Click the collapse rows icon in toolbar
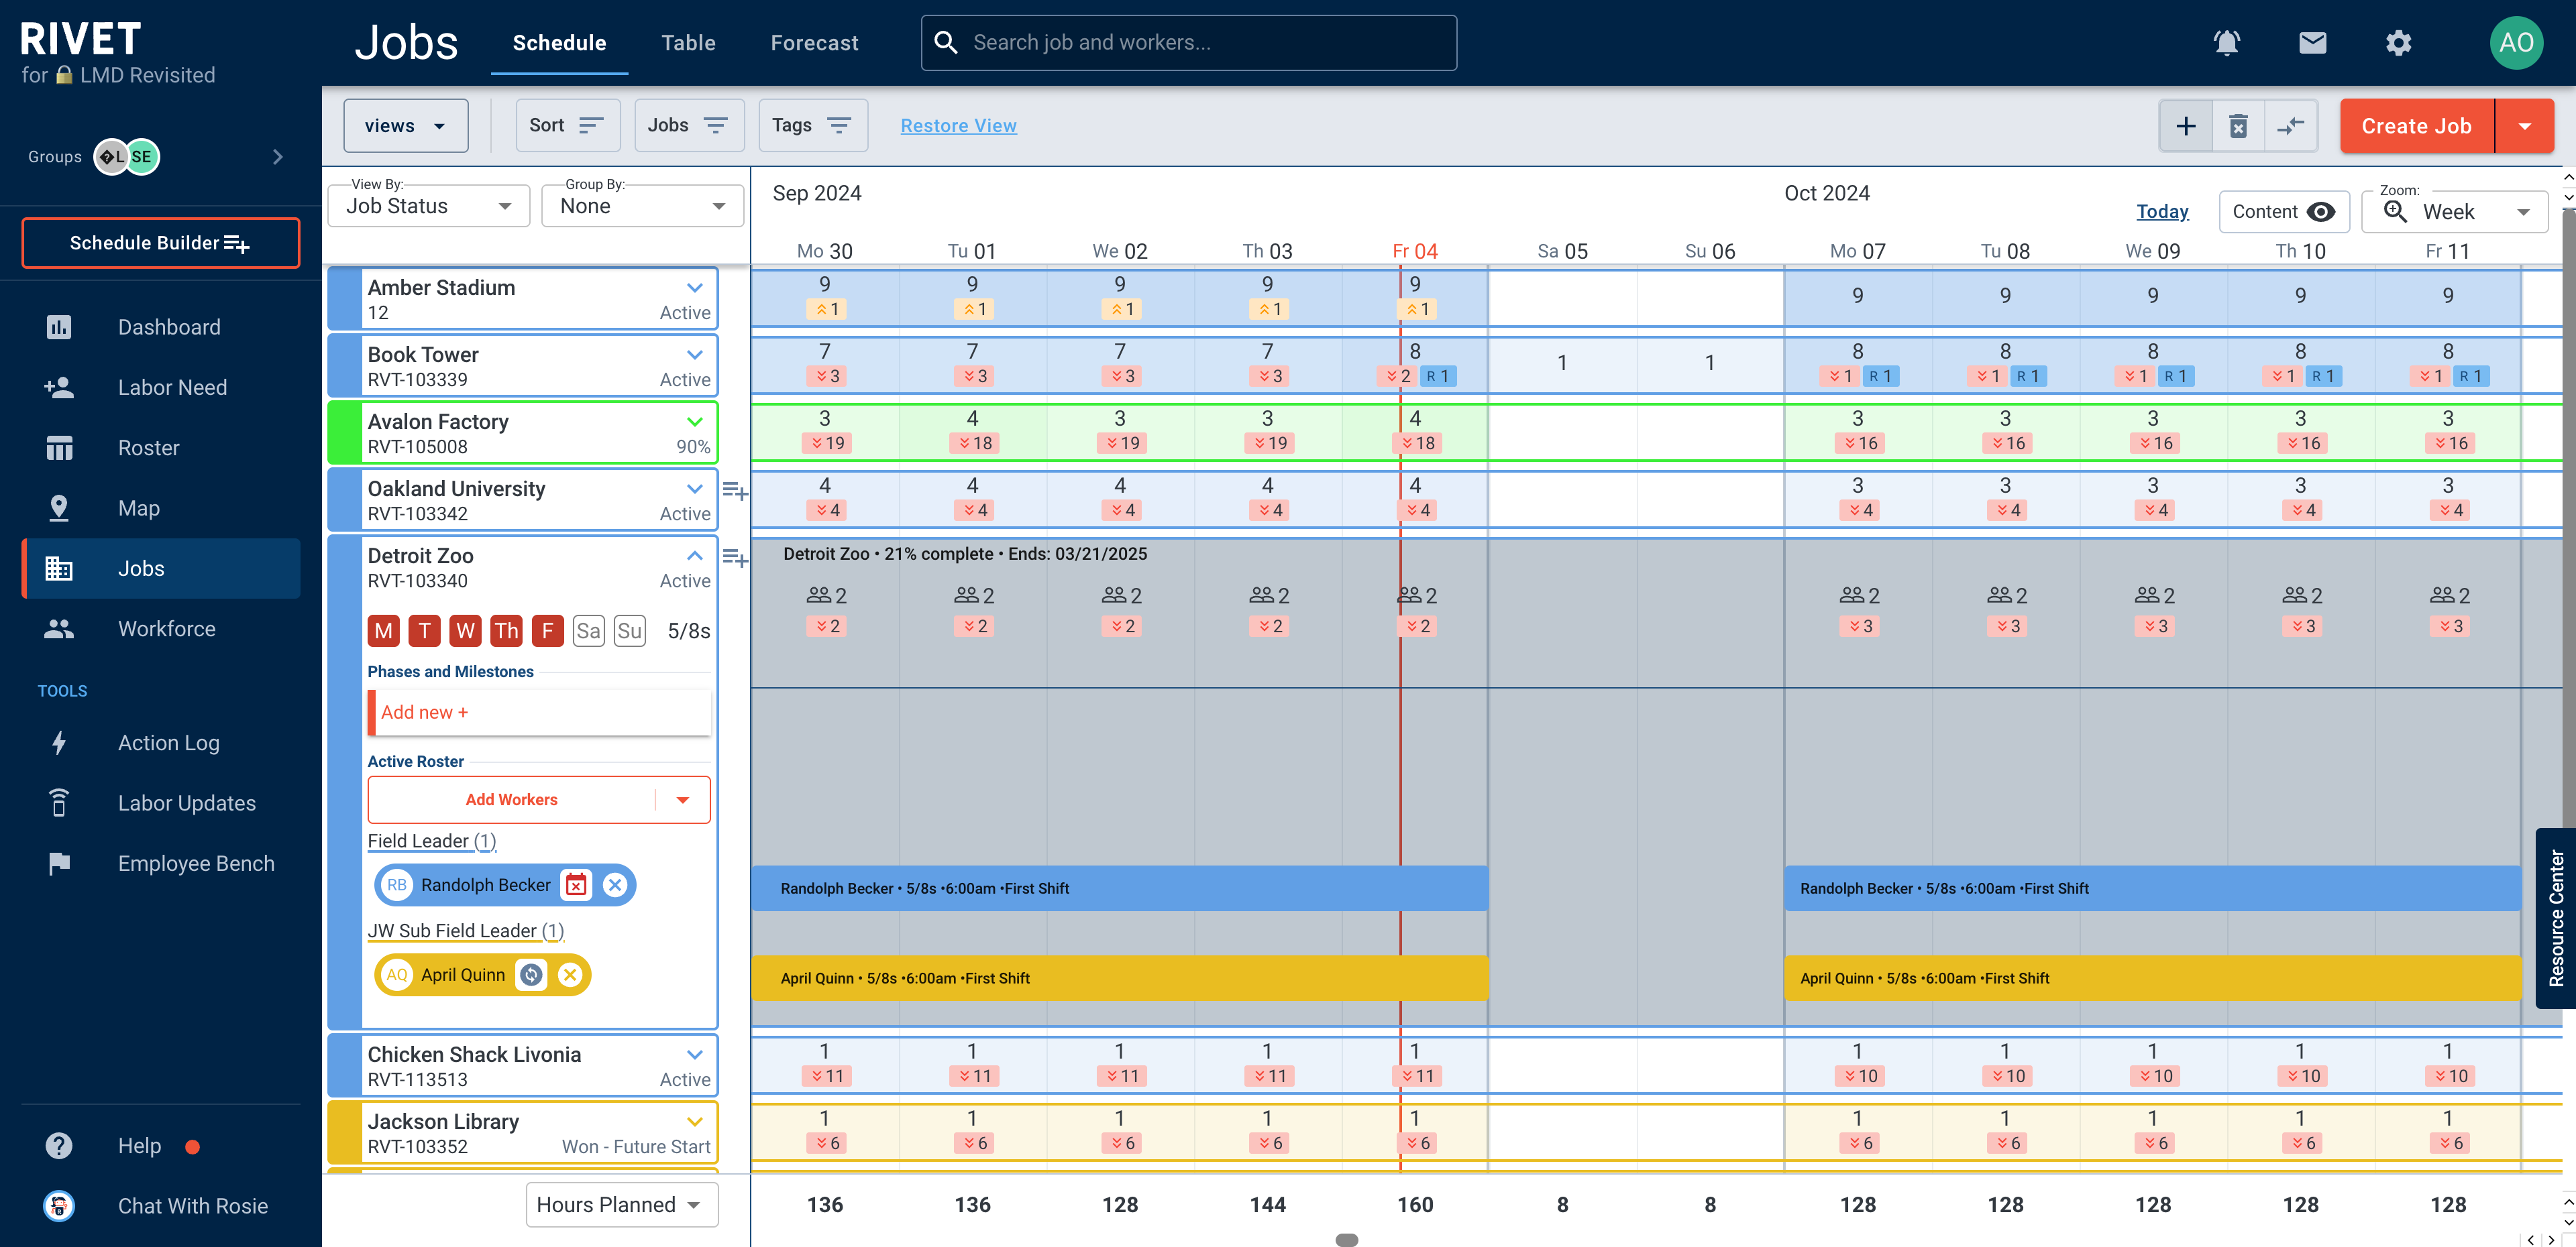Image resolution: width=2576 pixels, height=1247 pixels. tap(2290, 126)
